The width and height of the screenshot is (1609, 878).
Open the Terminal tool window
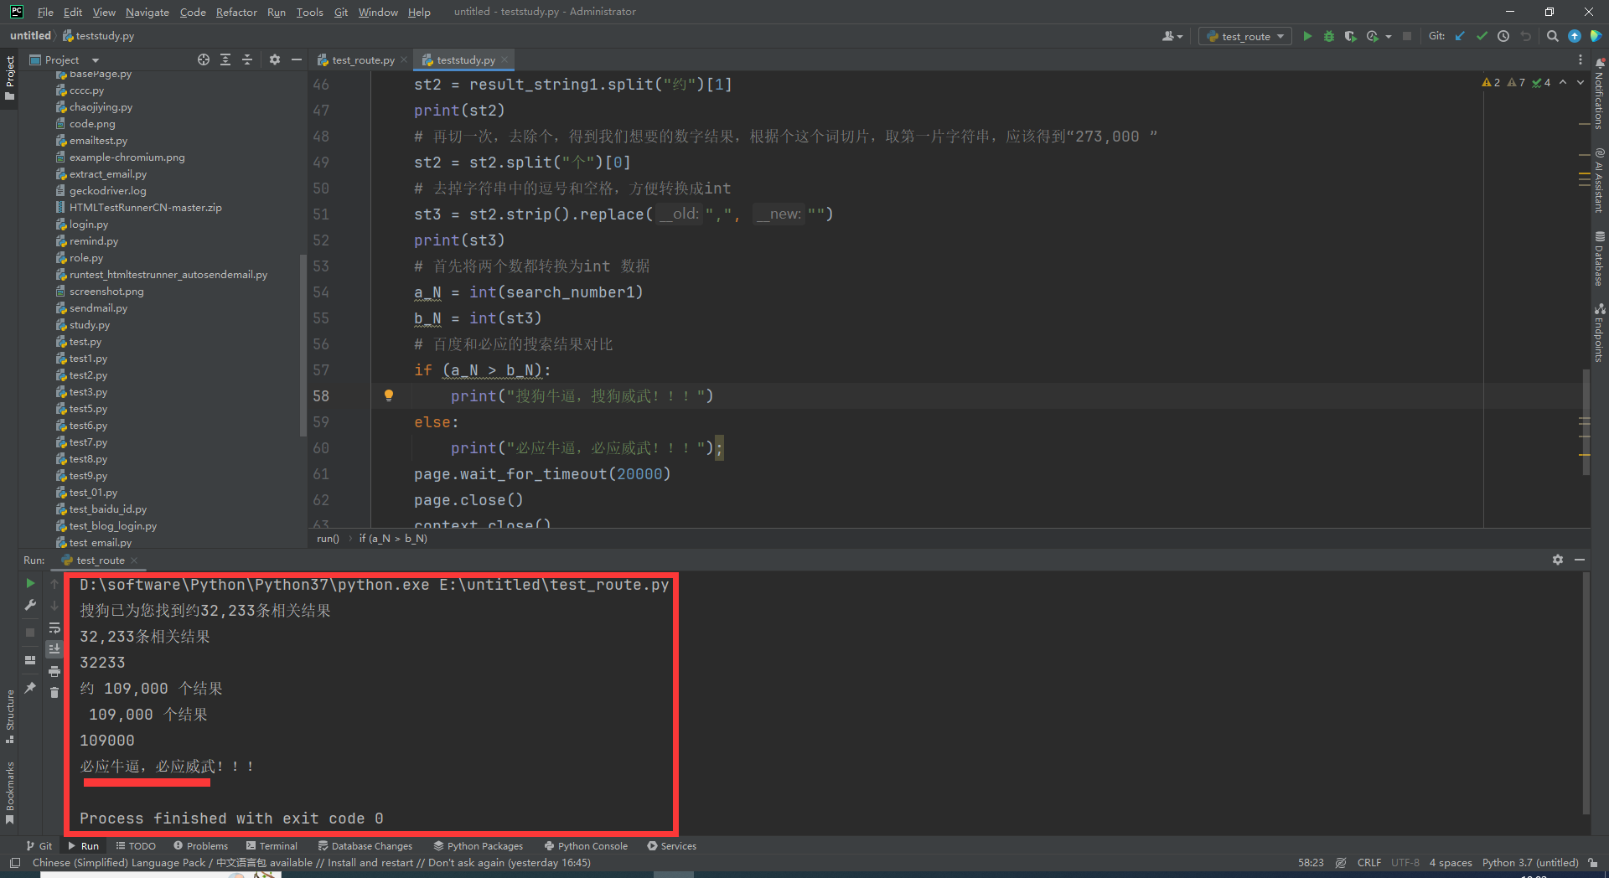(272, 846)
